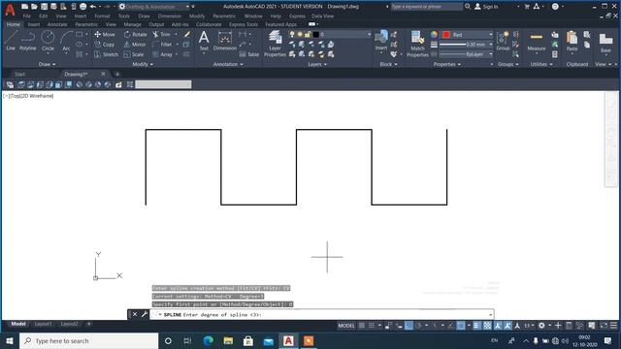Open File Explorer from taskbar
The image size is (621, 349).
[228, 340]
